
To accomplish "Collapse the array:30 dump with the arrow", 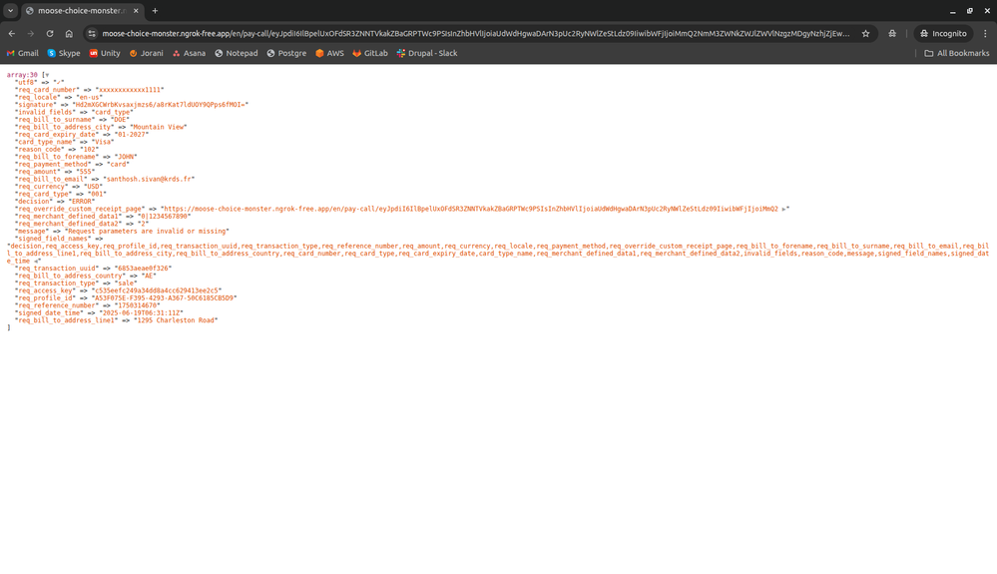I will pyautogui.click(x=46, y=75).
